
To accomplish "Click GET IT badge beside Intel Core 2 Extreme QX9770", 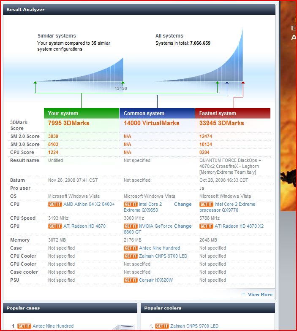I will (x=206, y=204).
